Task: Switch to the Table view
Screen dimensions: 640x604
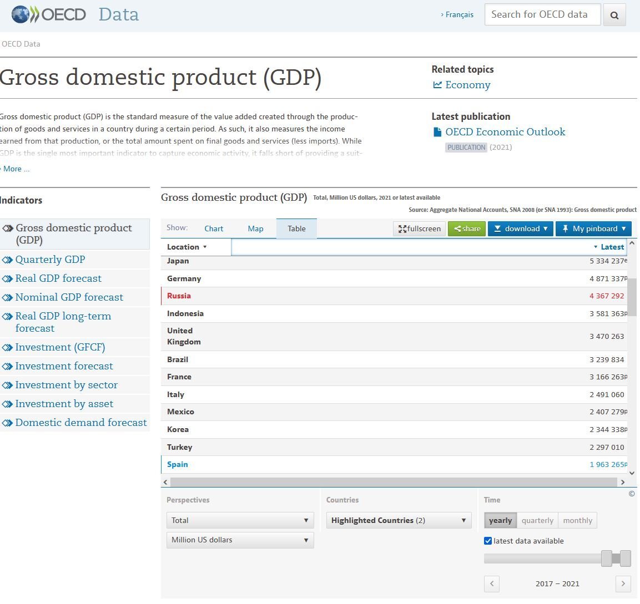Action: click(297, 229)
